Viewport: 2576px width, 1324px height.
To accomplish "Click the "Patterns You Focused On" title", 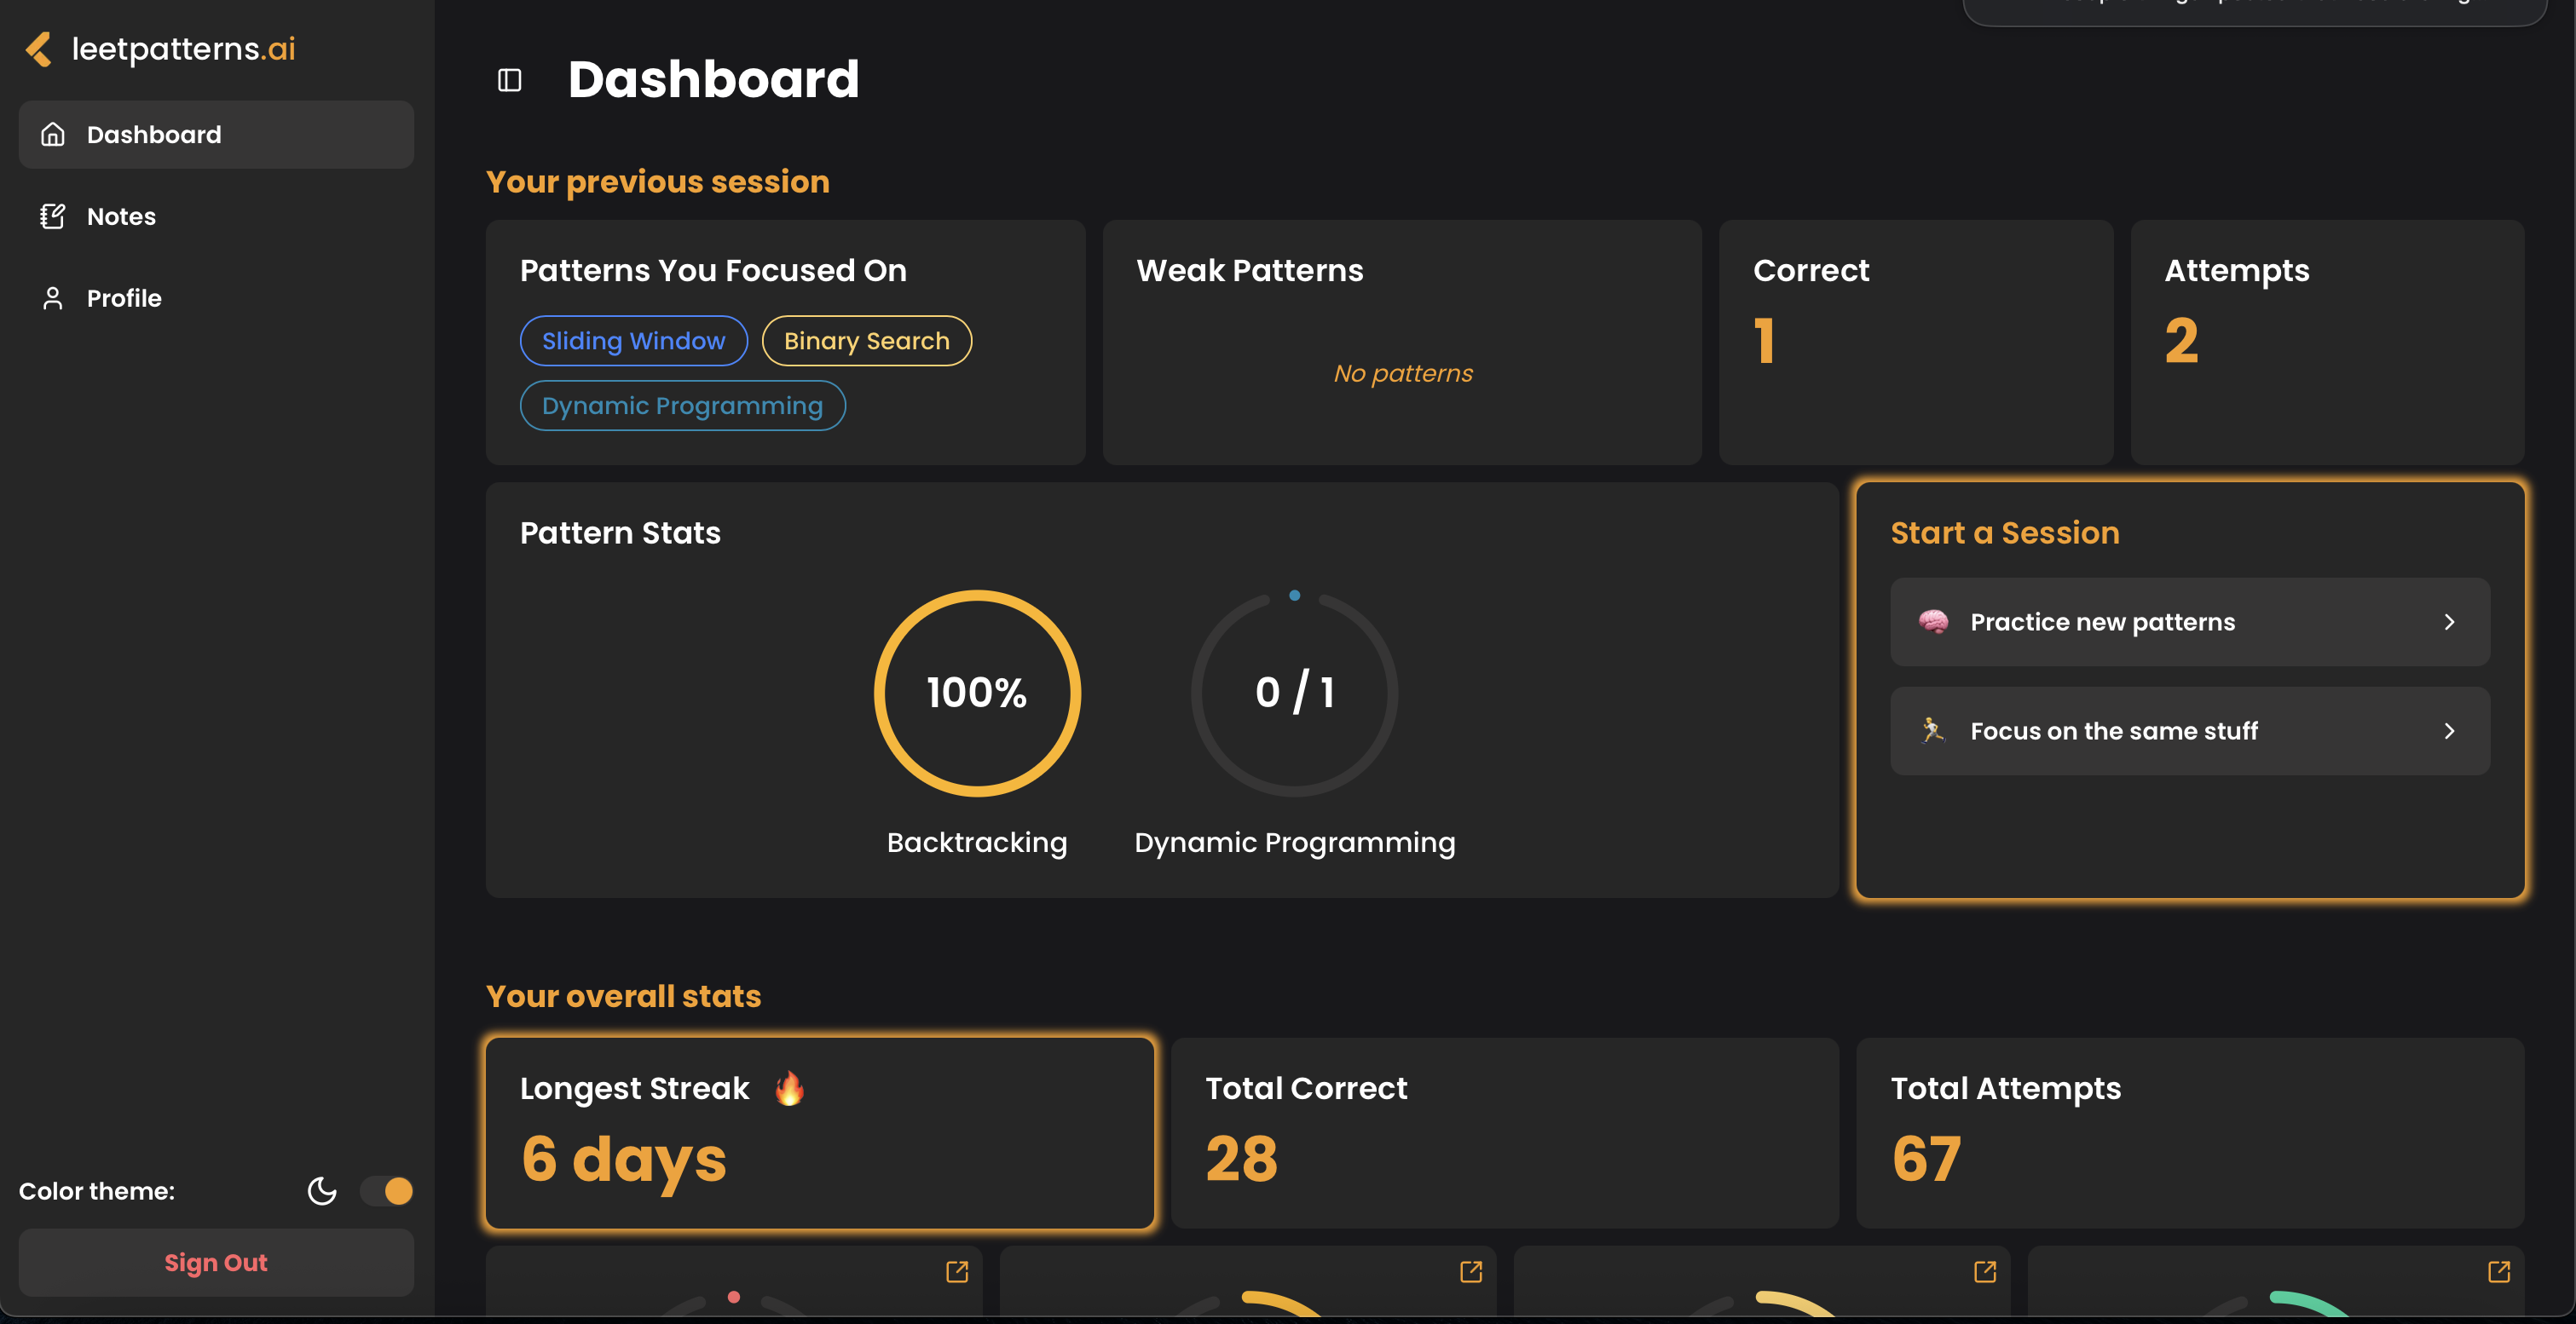I will coord(713,270).
